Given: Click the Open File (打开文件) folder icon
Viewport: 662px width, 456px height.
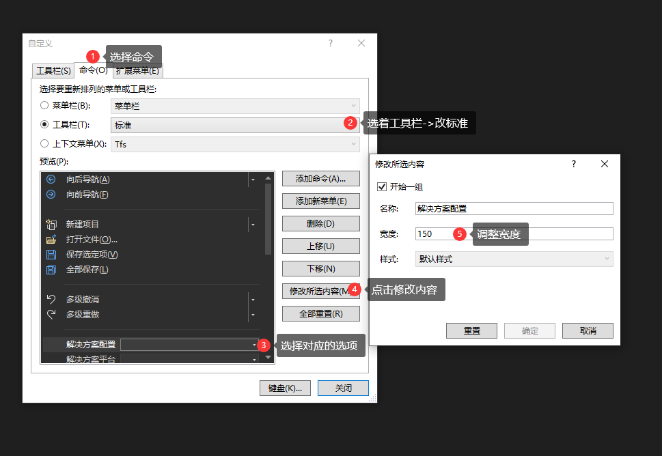Looking at the screenshot, I should 51,240.
